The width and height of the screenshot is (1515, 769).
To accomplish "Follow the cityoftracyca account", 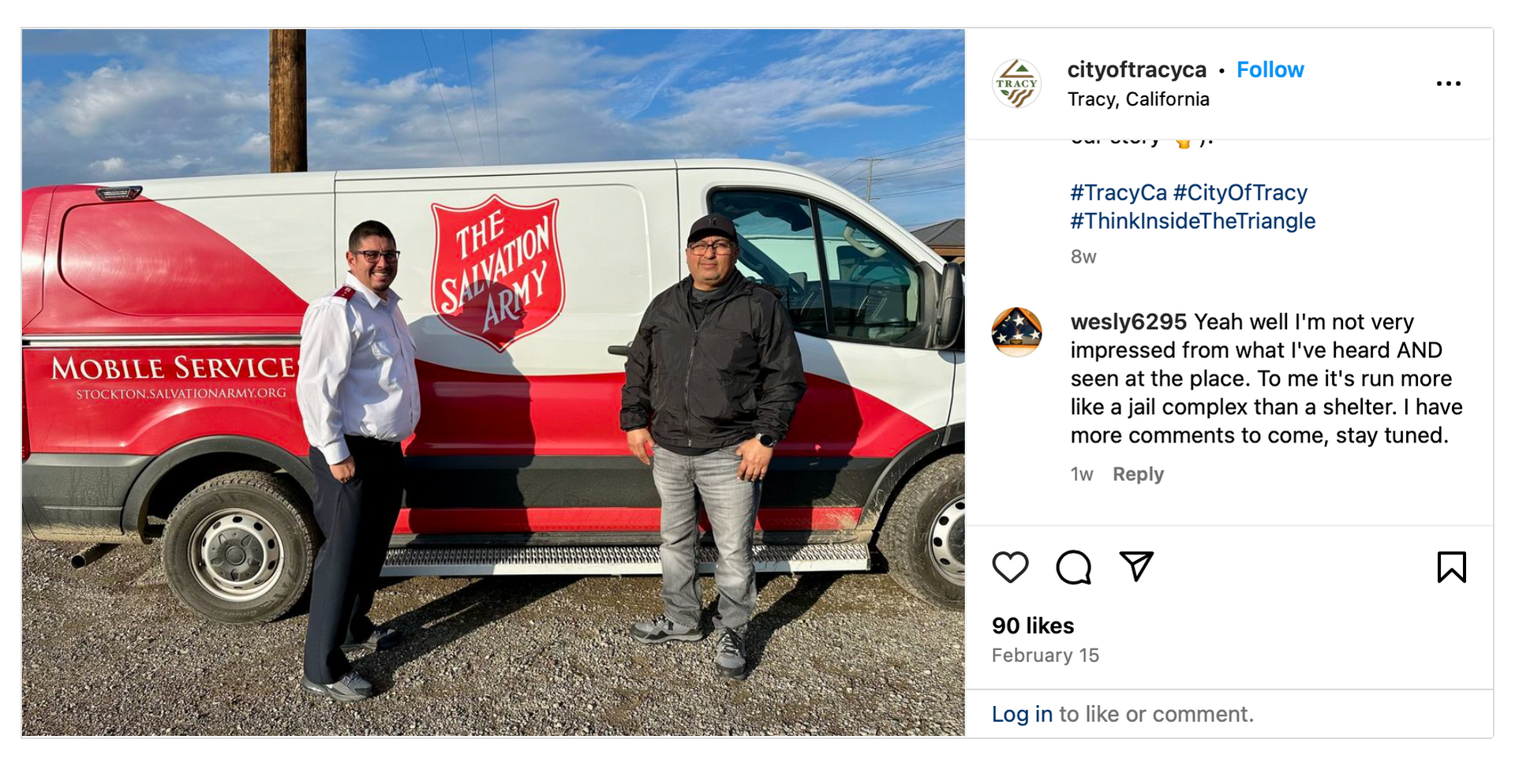I will pos(1270,69).
